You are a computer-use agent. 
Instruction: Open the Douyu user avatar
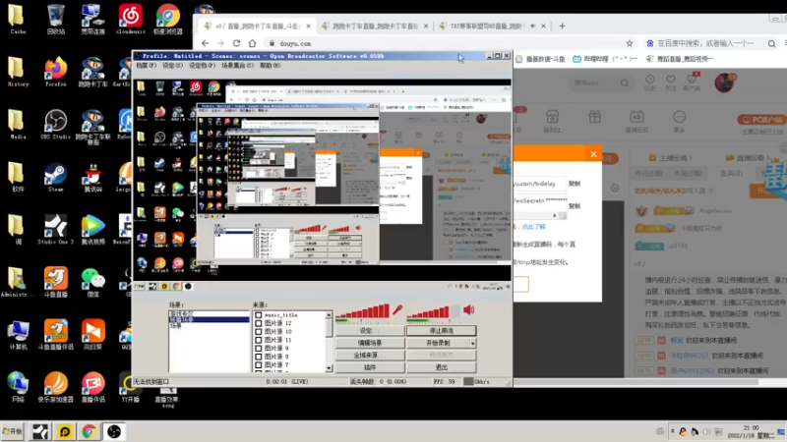coord(724,83)
